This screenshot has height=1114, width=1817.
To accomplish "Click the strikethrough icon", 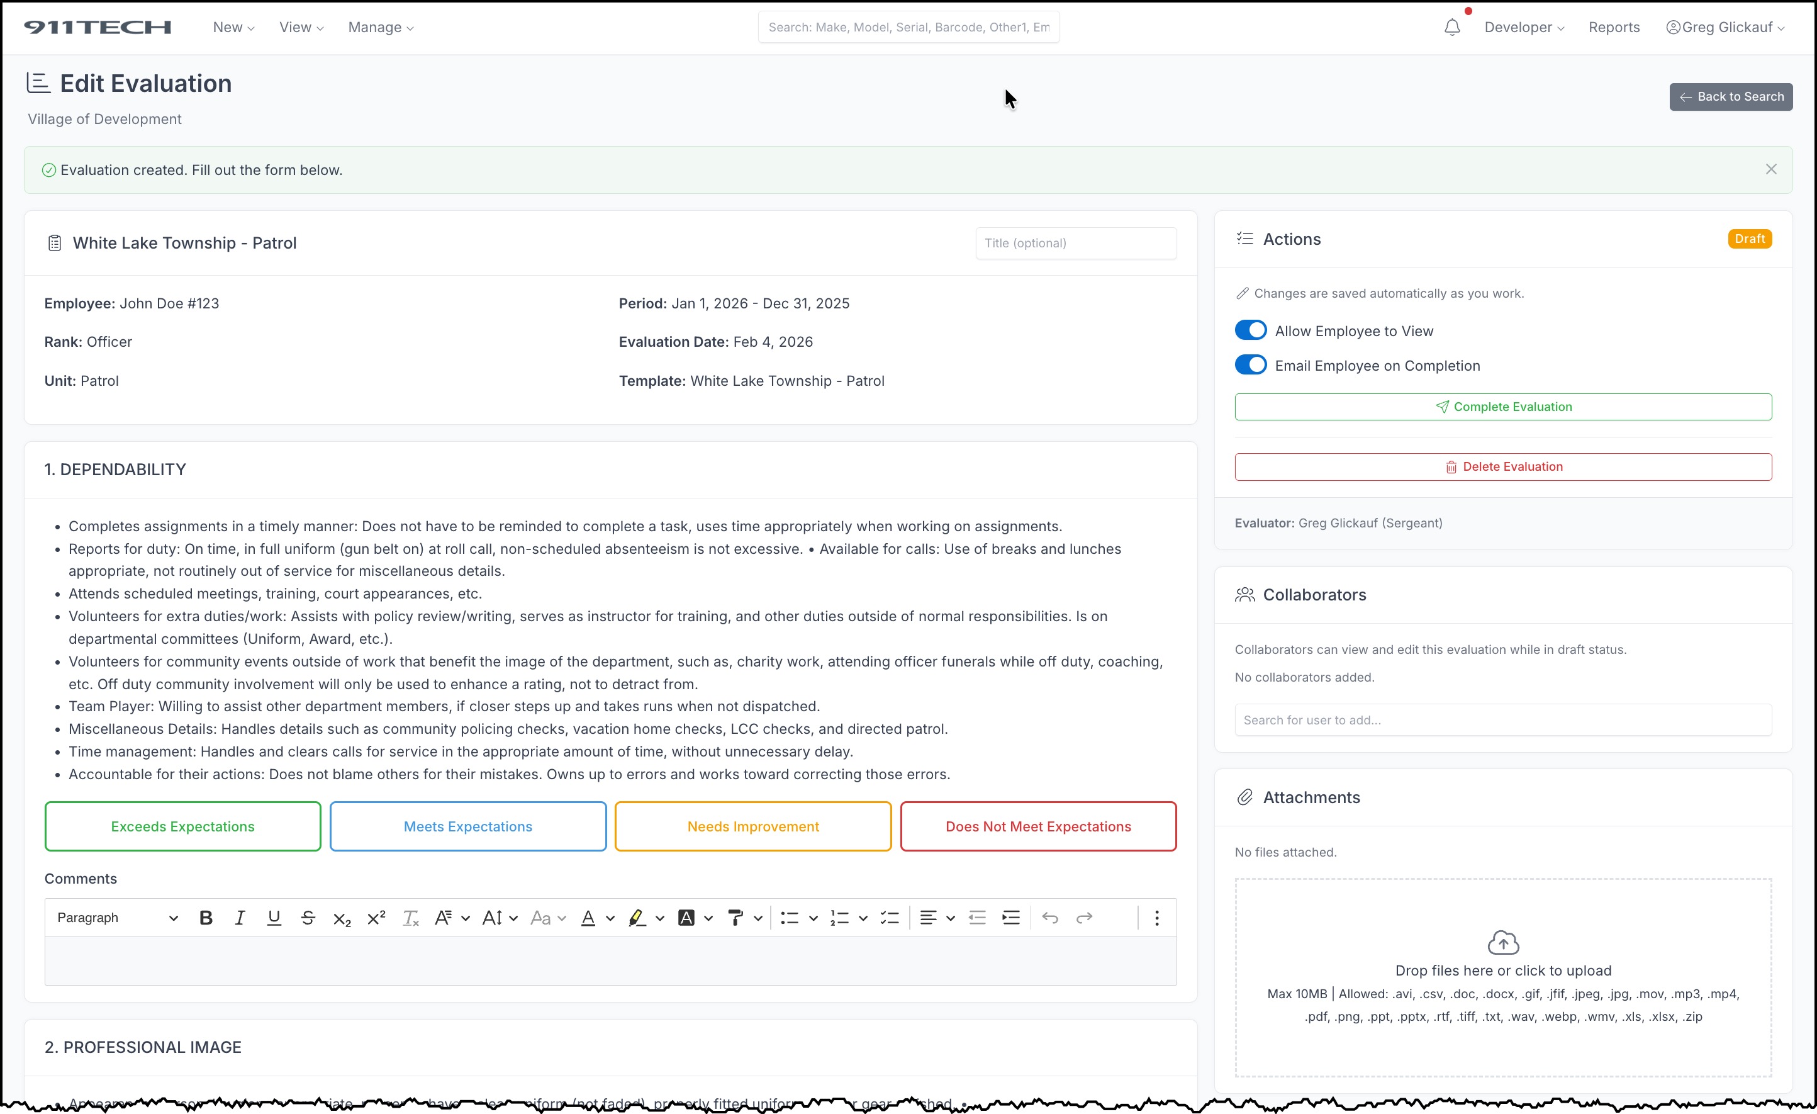I will [308, 918].
